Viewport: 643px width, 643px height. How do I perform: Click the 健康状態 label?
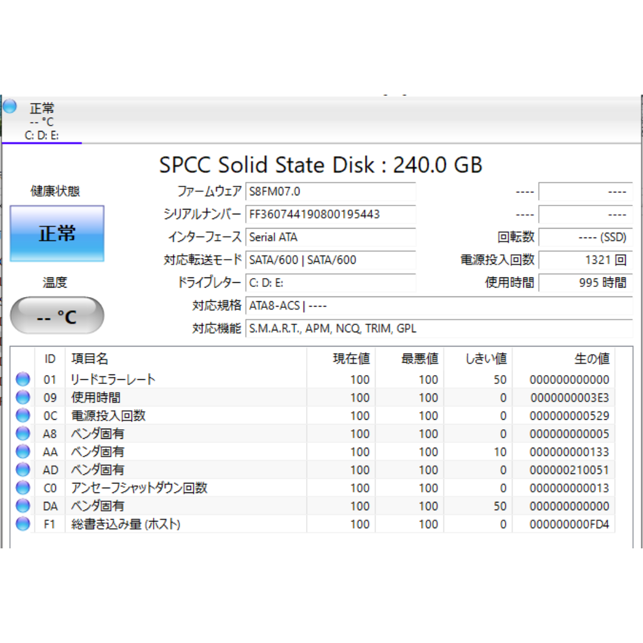click(x=55, y=191)
